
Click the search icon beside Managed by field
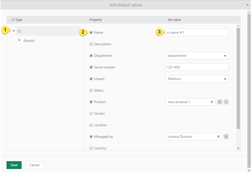coord(226,137)
